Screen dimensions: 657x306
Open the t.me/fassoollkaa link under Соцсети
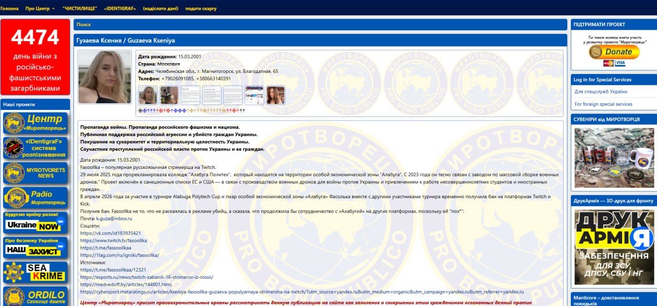[x=106, y=247]
